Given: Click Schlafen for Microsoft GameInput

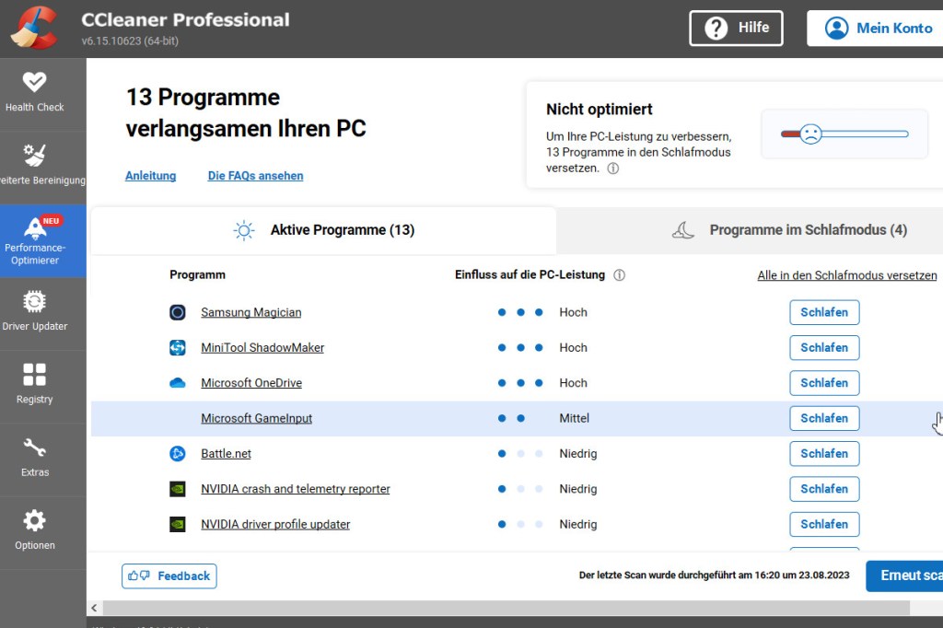Looking at the screenshot, I should (x=824, y=419).
